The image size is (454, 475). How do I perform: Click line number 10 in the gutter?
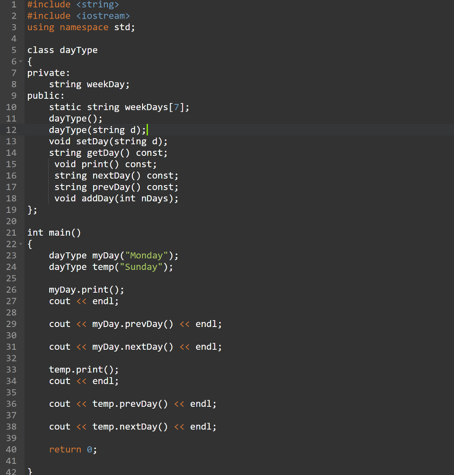(x=11, y=107)
